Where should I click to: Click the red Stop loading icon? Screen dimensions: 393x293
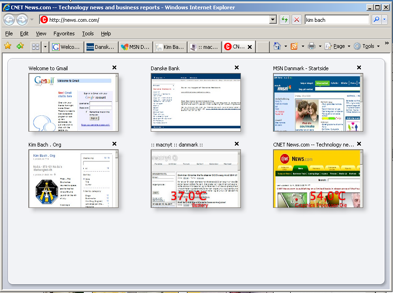297,20
